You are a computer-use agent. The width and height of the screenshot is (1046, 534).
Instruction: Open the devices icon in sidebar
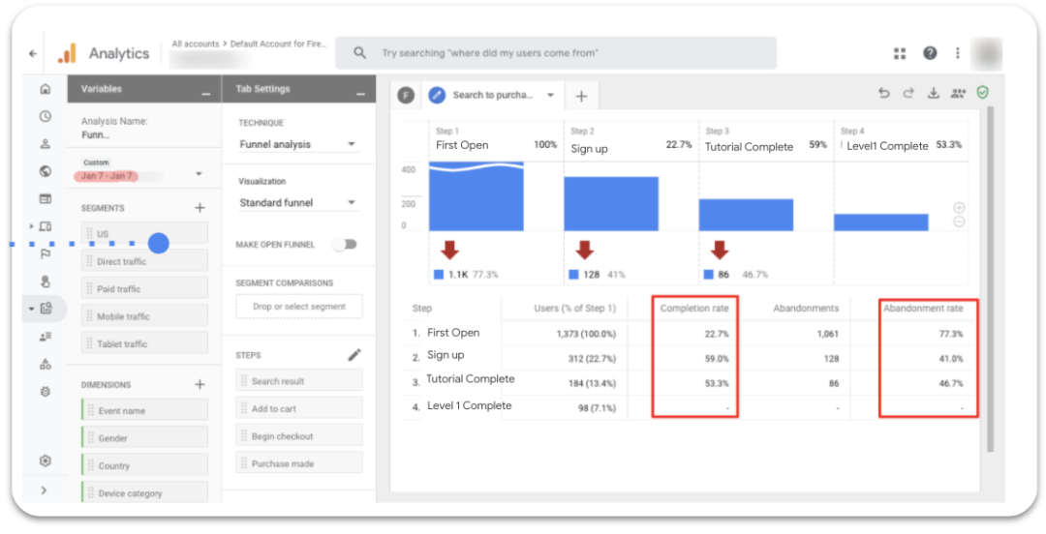point(46,226)
